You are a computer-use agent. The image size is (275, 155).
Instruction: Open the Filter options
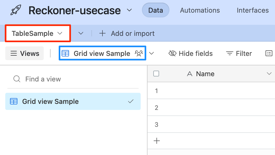coord(239,54)
